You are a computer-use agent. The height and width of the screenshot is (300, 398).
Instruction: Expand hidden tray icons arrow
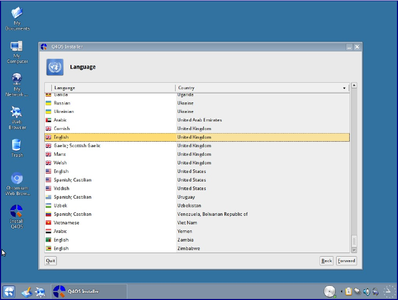tap(342, 291)
